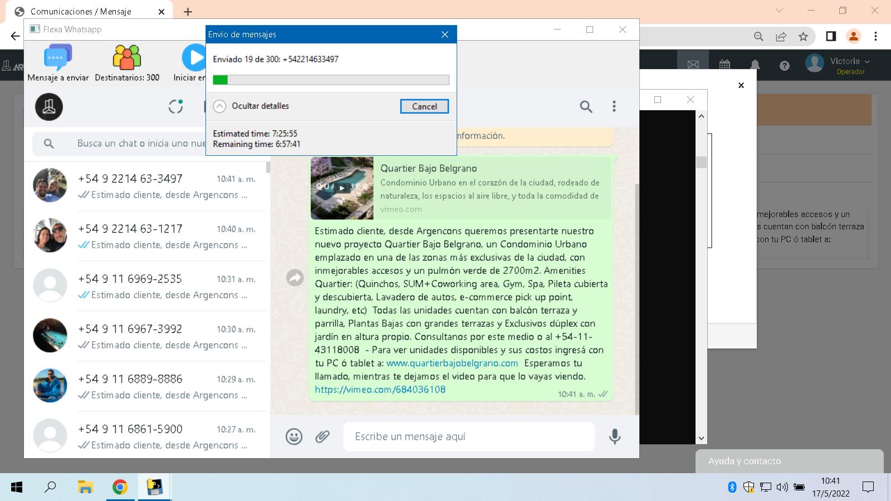891x501 pixels.
Task: Click the sending progress bar
Action: pos(331,80)
